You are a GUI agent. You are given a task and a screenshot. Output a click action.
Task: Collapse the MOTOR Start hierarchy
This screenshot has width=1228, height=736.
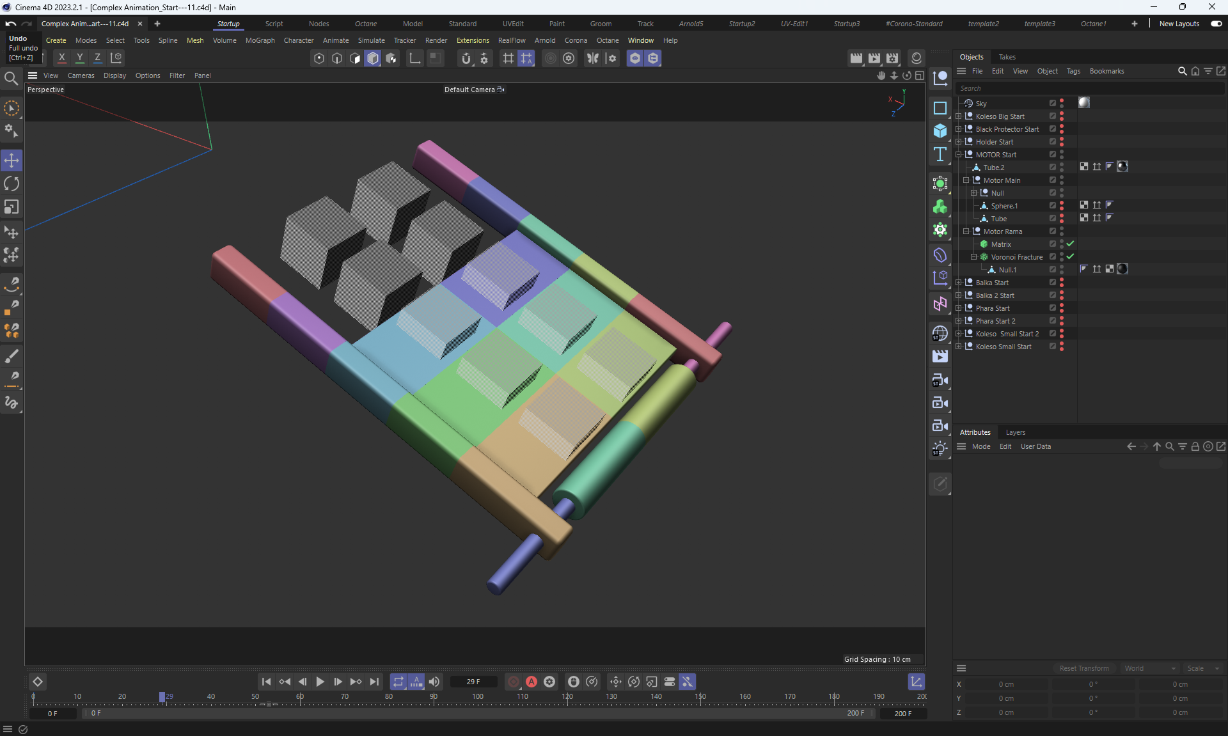[959, 154]
